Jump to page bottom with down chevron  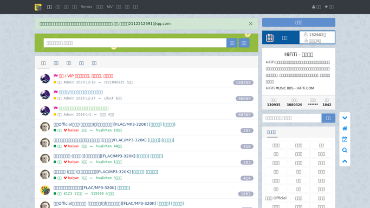click(x=345, y=118)
